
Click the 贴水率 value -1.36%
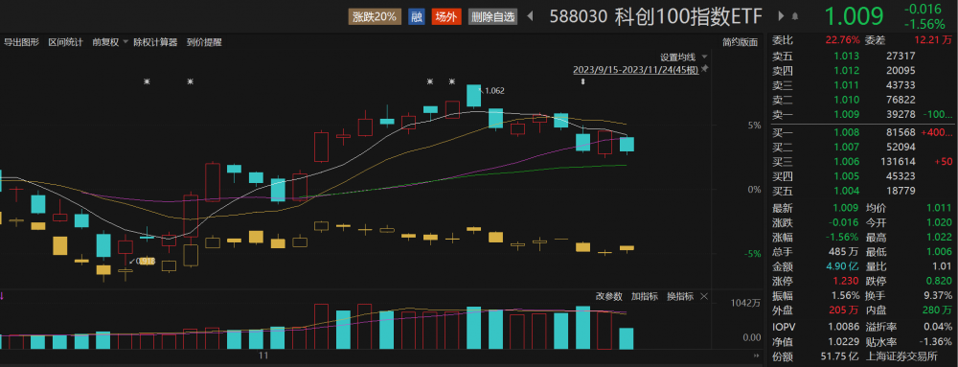[935, 341]
